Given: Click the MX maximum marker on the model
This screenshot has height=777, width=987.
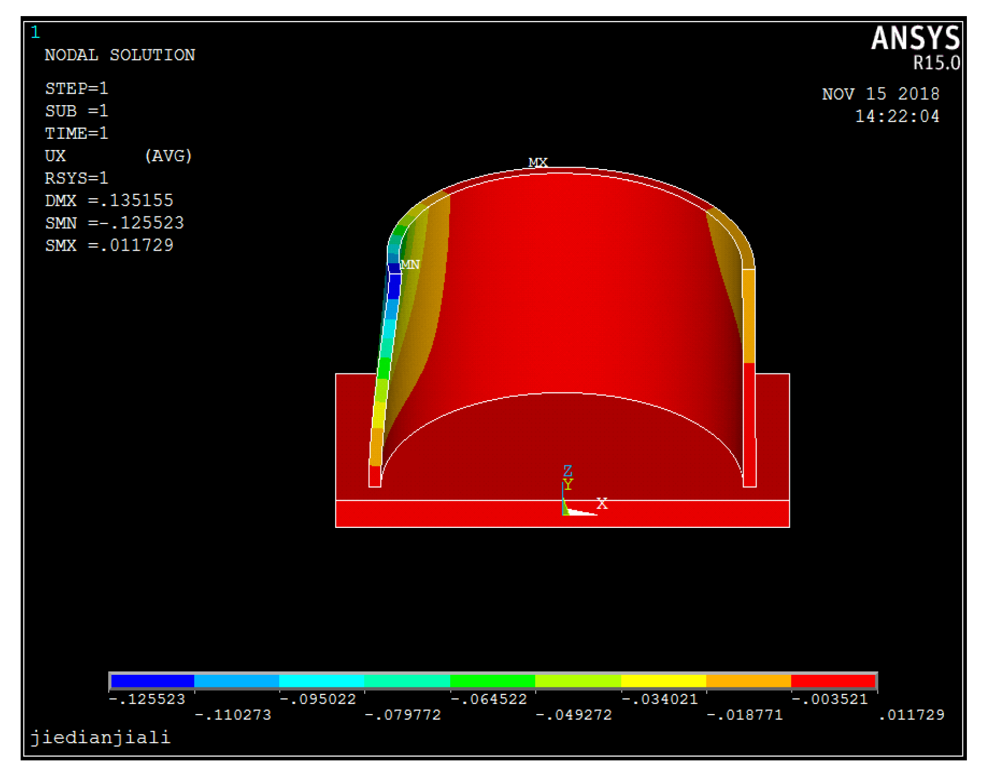Looking at the screenshot, I should (537, 162).
